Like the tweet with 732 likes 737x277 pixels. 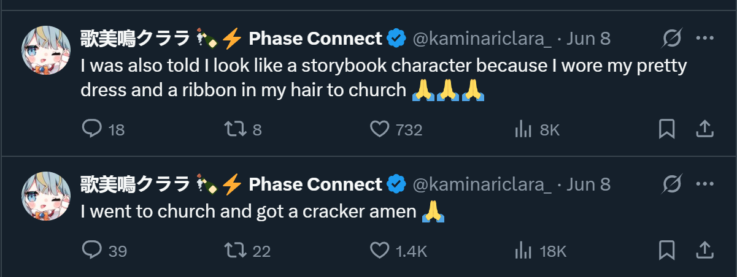coord(380,129)
